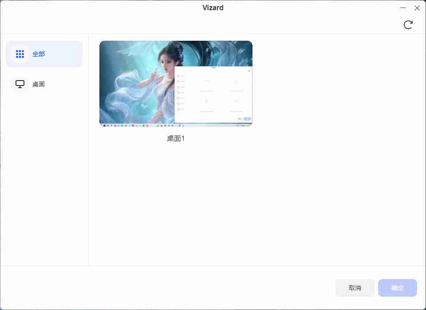
Task: Choose the desktop screenshot preview image
Action: [176, 83]
